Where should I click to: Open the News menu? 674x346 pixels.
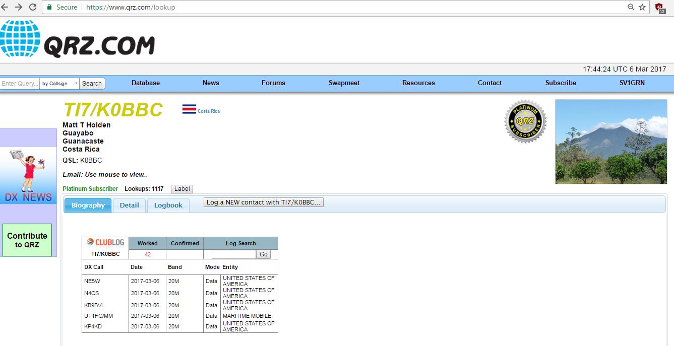(x=211, y=83)
